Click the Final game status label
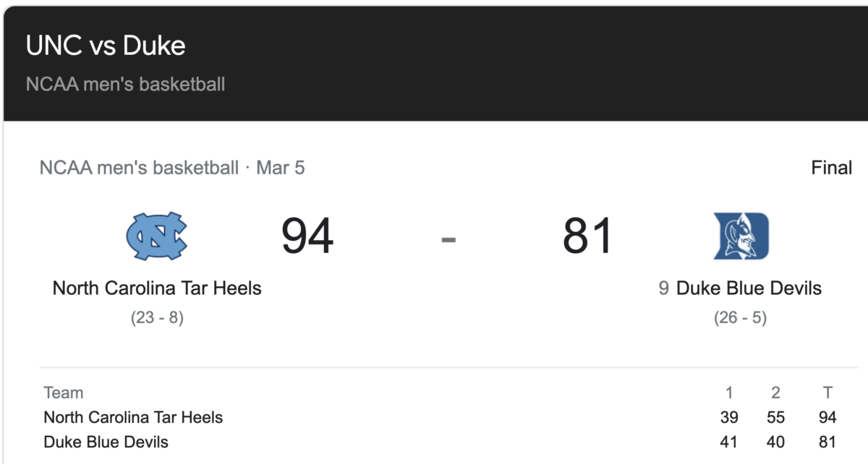 click(832, 168)
